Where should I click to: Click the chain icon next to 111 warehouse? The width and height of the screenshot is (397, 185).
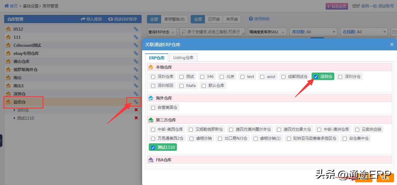click(x=136, y=37)
